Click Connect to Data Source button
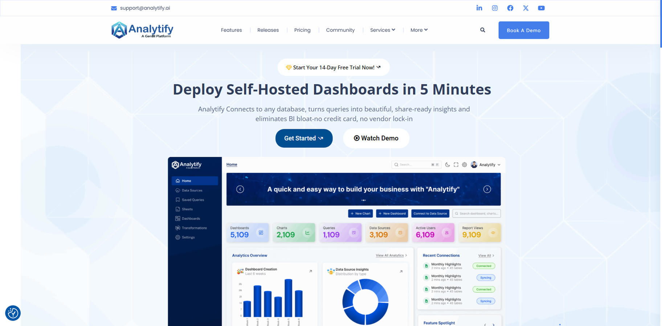 (430, 213)
